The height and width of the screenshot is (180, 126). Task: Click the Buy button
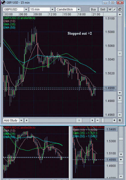tap(93, 10)
